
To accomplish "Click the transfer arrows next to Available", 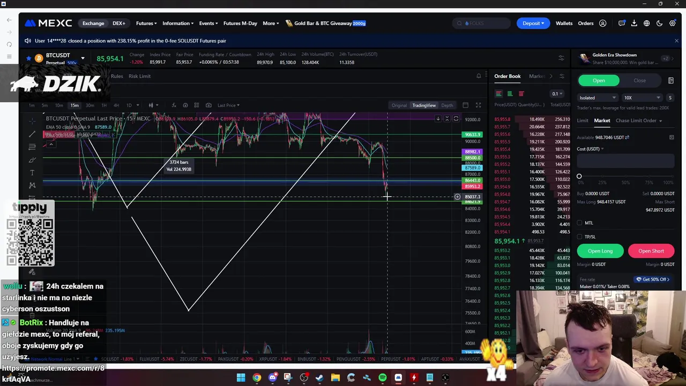I will [627, 137].
